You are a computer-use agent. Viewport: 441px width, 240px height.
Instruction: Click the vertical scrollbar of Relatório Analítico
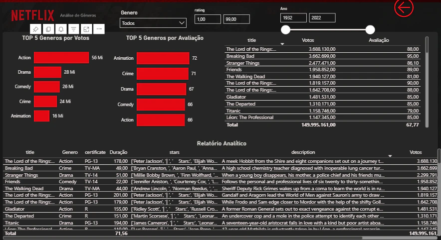click(x=439, y=192)
